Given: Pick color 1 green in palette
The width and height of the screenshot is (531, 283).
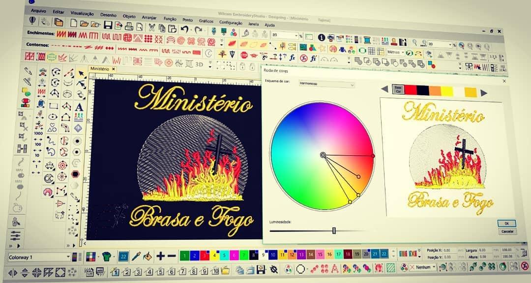Looking at the screenshot, I should pyautogui.click(x=184, y=255).
